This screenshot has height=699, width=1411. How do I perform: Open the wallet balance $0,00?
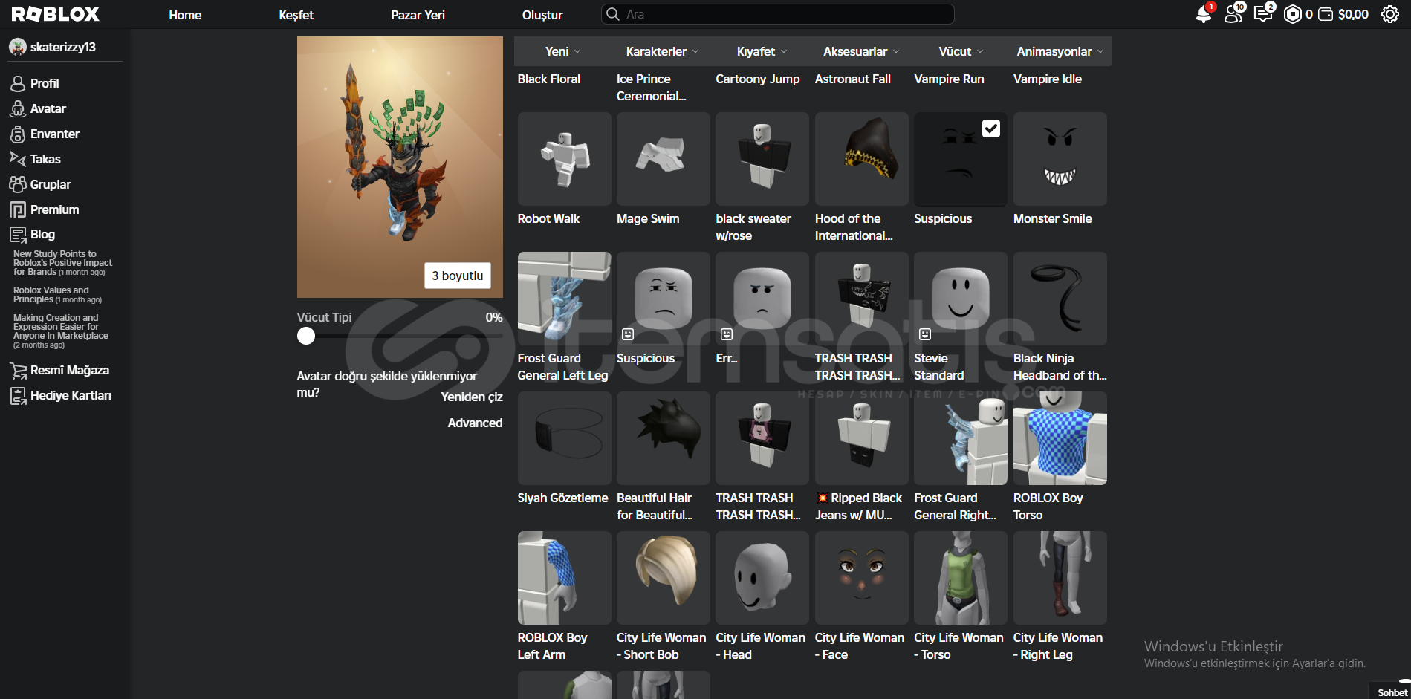click(1343, 14)
